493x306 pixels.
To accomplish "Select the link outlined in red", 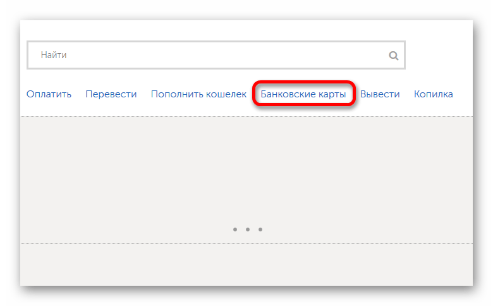I will tap(303, 94).
